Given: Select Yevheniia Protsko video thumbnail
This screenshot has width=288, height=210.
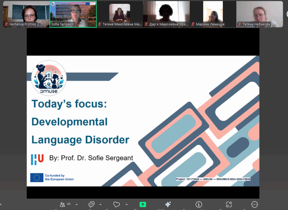Looking at the screenshot, I should (26, 14).
